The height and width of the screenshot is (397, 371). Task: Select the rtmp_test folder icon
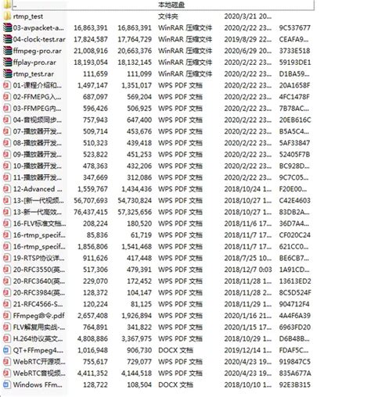(x=7, y=16)
